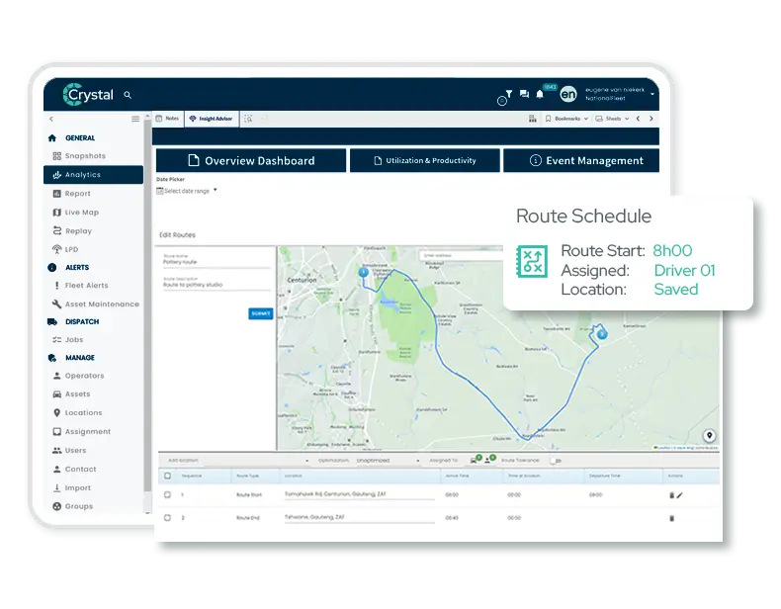781x609 pixels.
Task: Open Live Map in the sidebar
Action: [x=76, y=213]
